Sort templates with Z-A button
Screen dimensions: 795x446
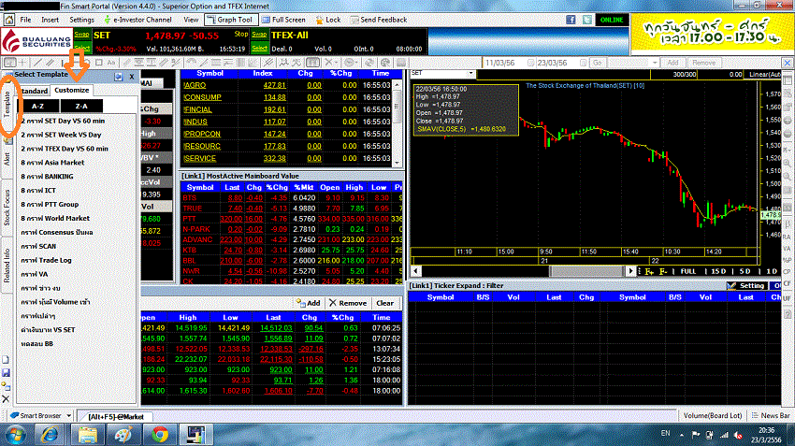[x=81, y=106]
